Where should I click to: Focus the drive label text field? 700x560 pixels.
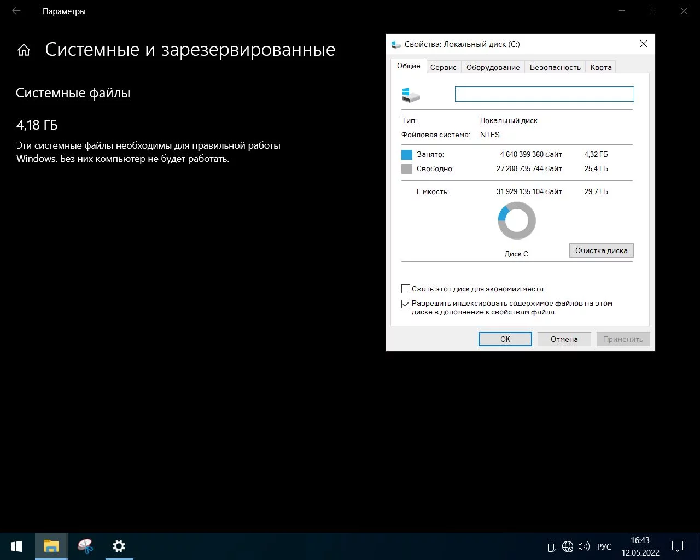click(545, 94)
